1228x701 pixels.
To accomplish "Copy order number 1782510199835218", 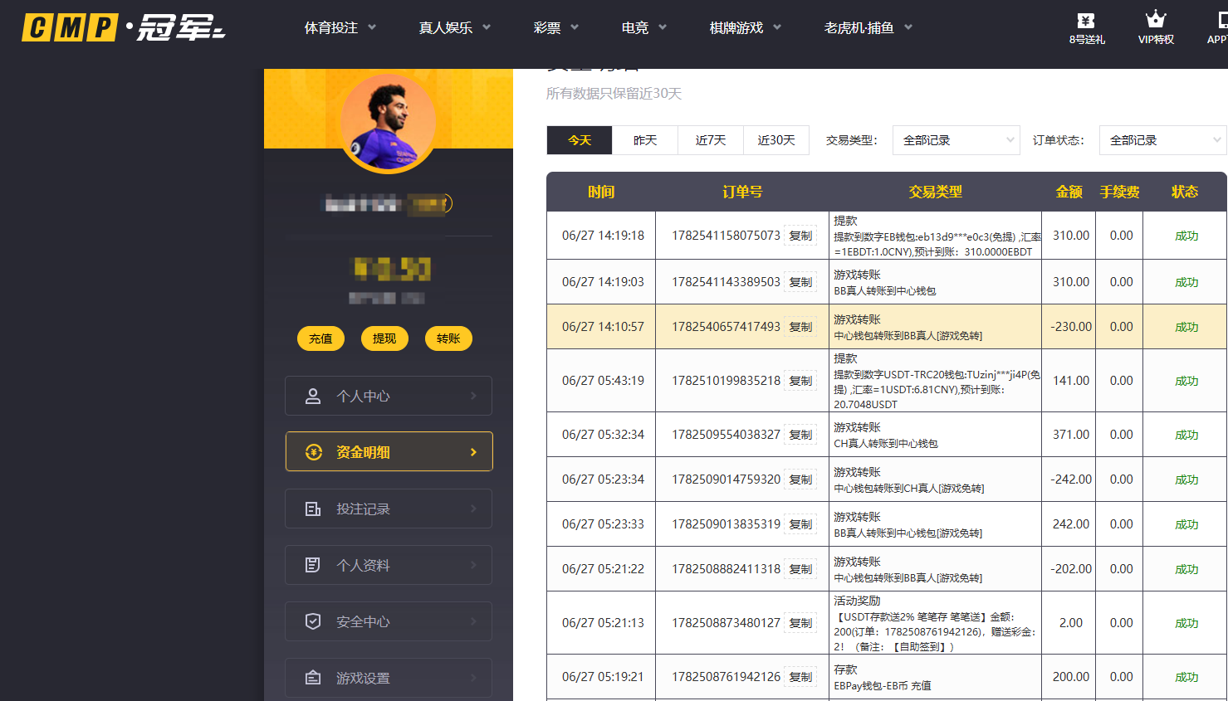I will tap(800, 381).
